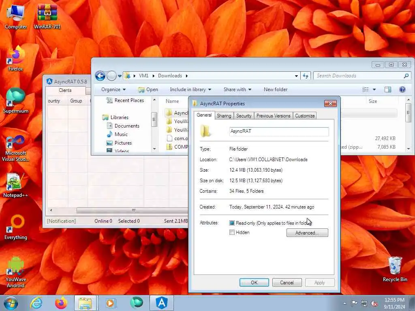Click Cancel in the Properties dialog
The image size is (415, 311).
pos(287,282)
